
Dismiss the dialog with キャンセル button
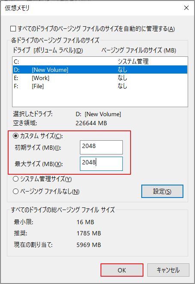coord(168,270)
